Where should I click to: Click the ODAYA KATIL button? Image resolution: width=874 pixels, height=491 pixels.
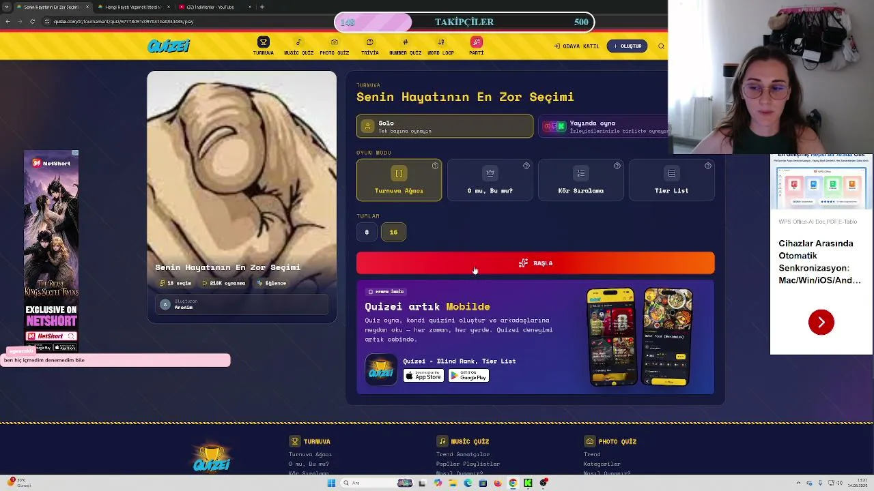(576, 46)
